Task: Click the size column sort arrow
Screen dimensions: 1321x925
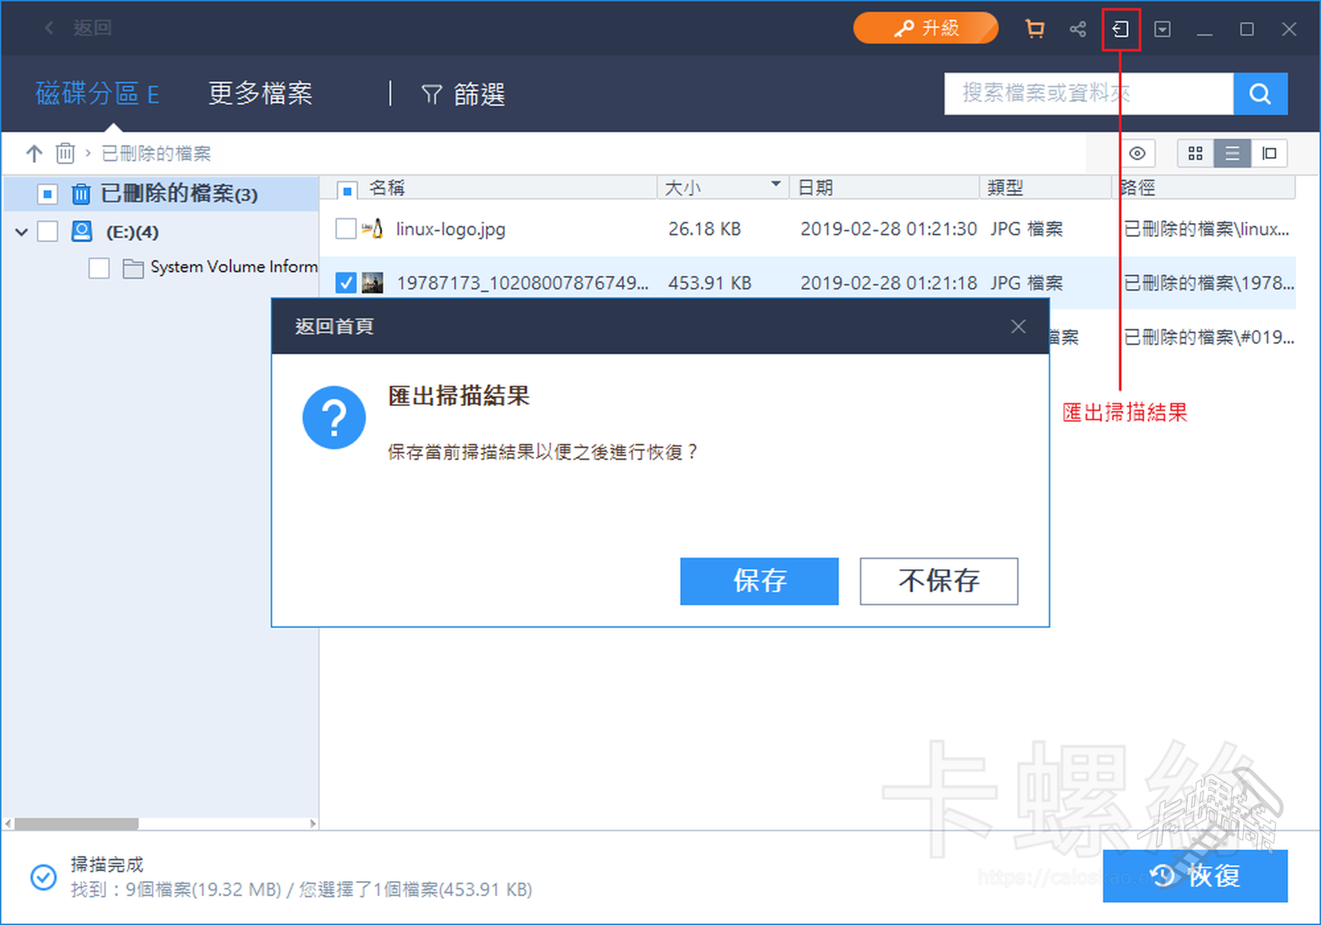Action: tap(775, 184)
